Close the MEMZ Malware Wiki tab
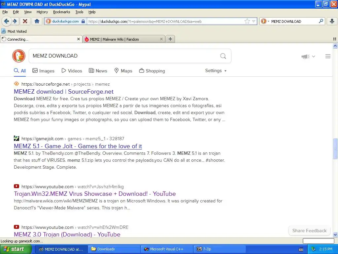This screenshot has width=338, height=254. click(161, 39)
